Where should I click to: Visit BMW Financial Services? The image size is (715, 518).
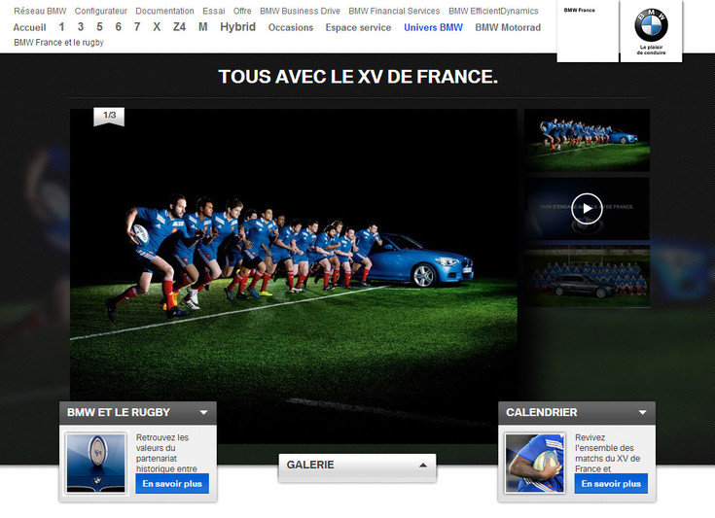(394, 11)
